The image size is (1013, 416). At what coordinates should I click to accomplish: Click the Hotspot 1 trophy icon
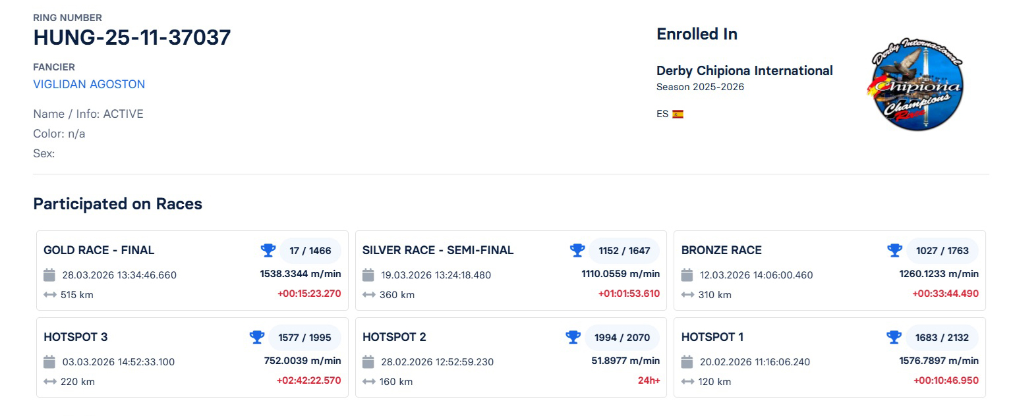(894, 337)
